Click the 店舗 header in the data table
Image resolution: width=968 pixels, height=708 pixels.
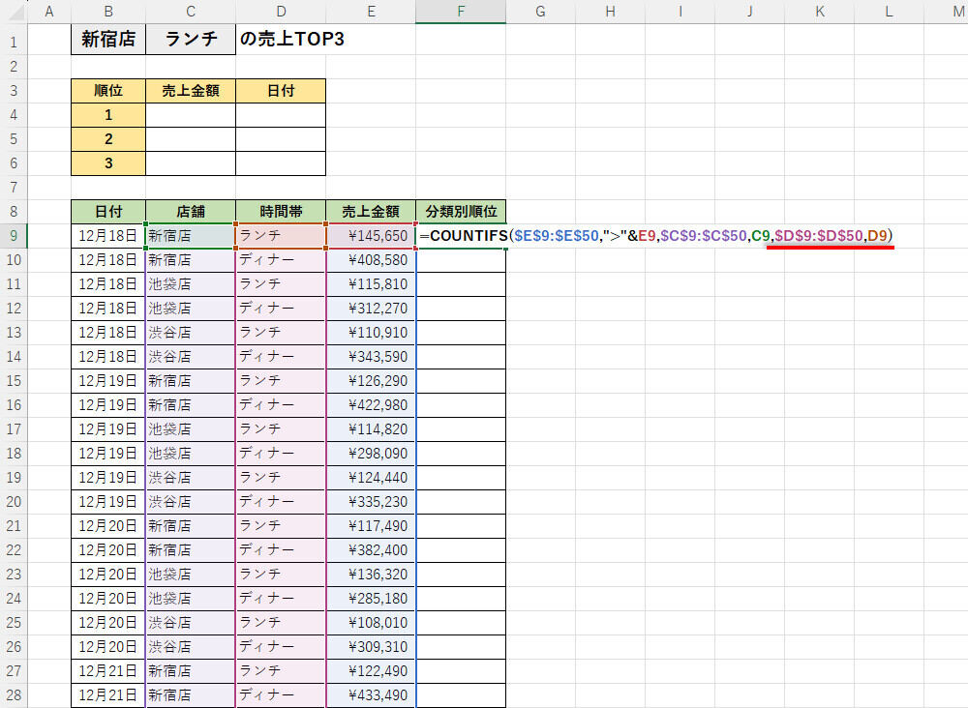point(191,212)
